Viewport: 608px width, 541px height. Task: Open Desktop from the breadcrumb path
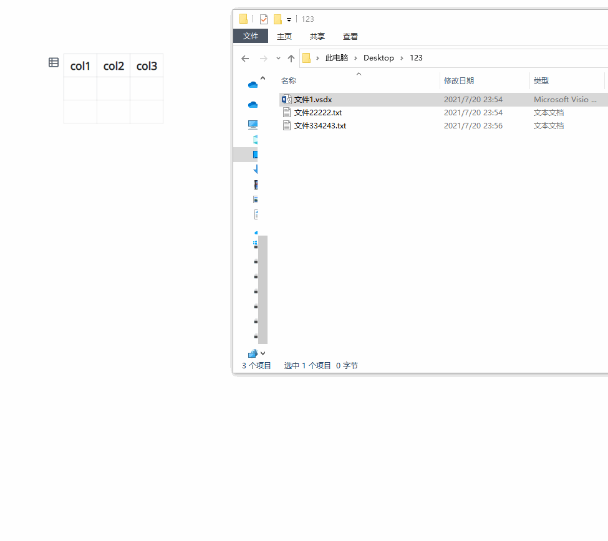(x=378, y=57)
